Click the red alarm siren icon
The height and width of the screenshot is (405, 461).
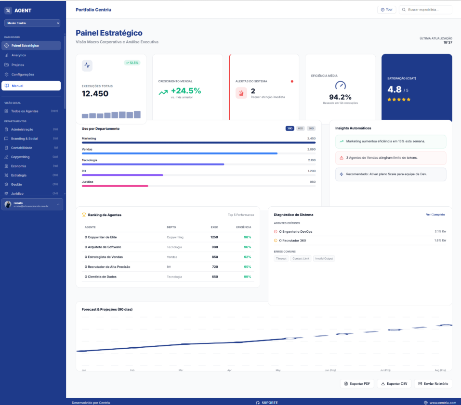(x=241, y=93)
